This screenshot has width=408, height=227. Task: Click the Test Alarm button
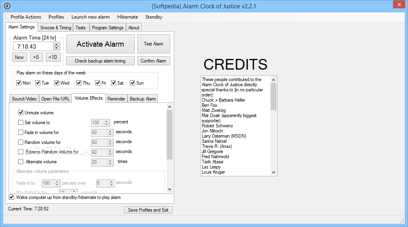[154, 44]
